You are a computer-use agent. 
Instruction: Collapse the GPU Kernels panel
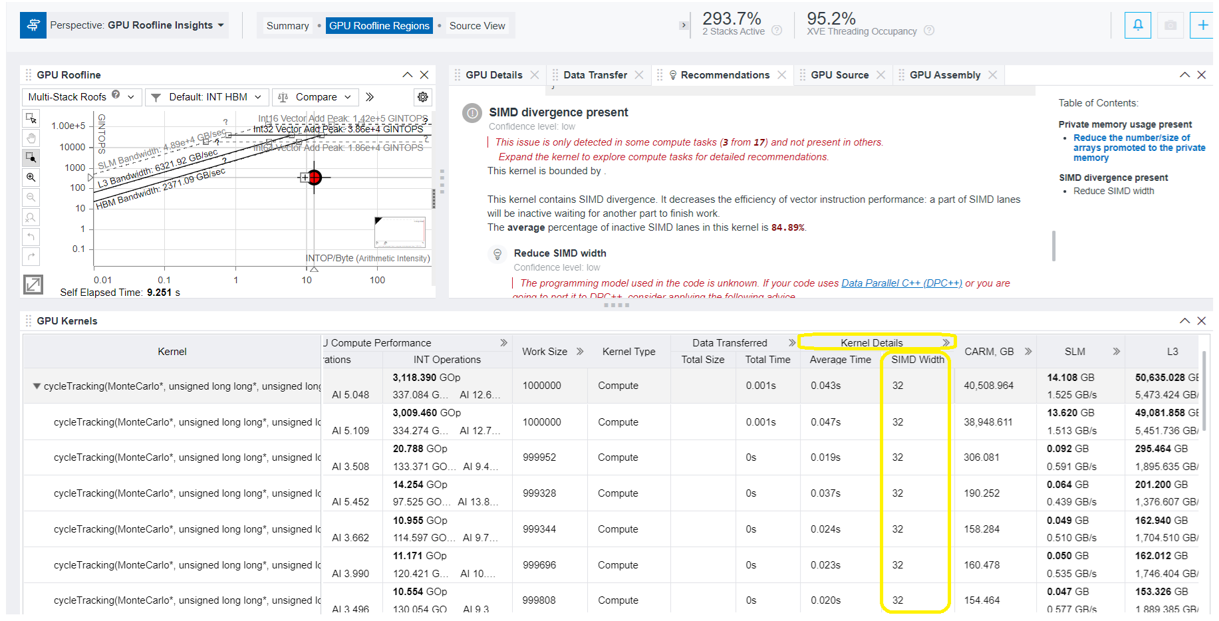[1185, 321]
